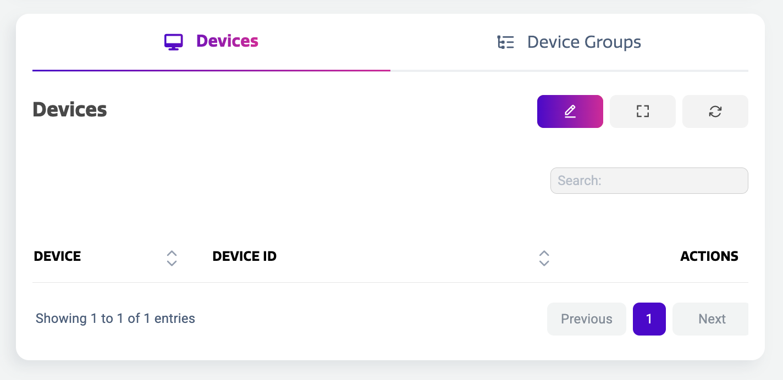The height and width of the screenshot is (380, 783).
Task: Click the Devices heading text
Action: coord(69,109)
